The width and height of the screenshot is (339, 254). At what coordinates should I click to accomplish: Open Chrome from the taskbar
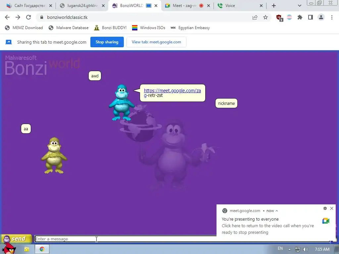(x=42, y=249)
